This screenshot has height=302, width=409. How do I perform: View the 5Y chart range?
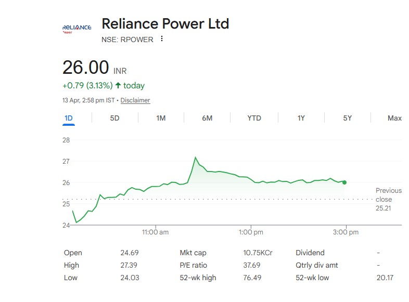tap(347, 118)
